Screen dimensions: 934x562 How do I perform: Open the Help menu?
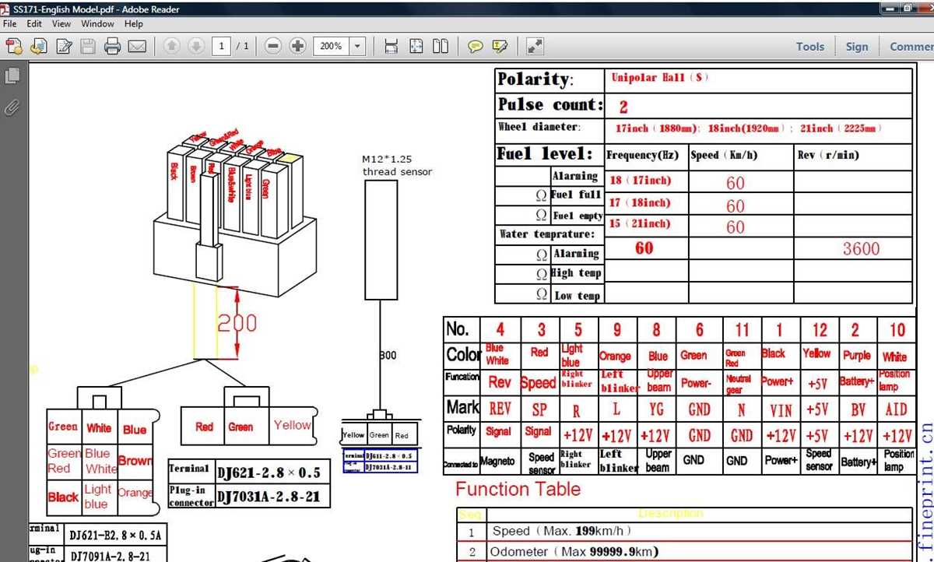tap(134, 24)
